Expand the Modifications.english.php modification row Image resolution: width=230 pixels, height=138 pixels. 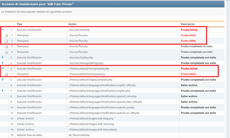[3, 91]
